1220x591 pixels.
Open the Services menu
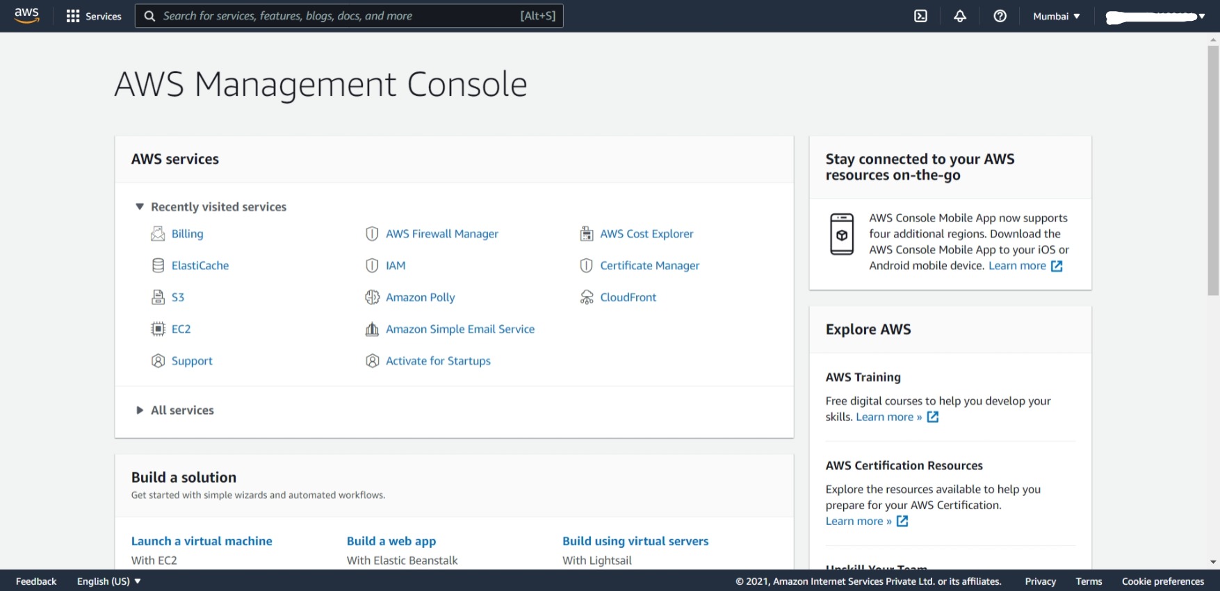coord(94,16)
